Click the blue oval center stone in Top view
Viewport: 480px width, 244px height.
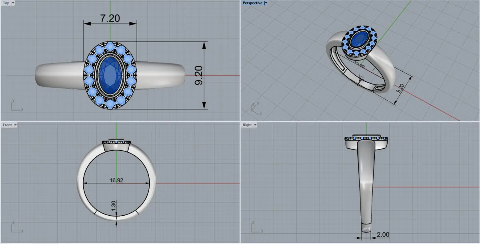tap(110, 75)
